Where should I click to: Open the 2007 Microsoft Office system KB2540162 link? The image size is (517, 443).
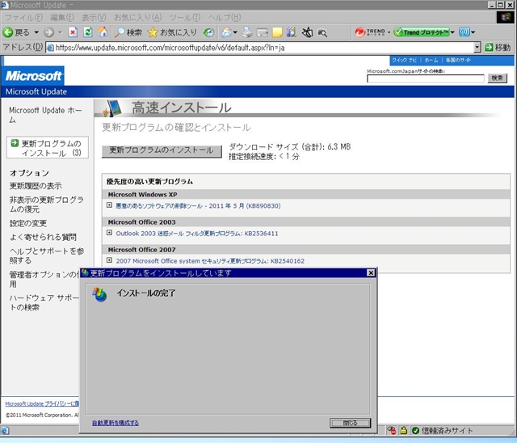click(x=210, y=261)
